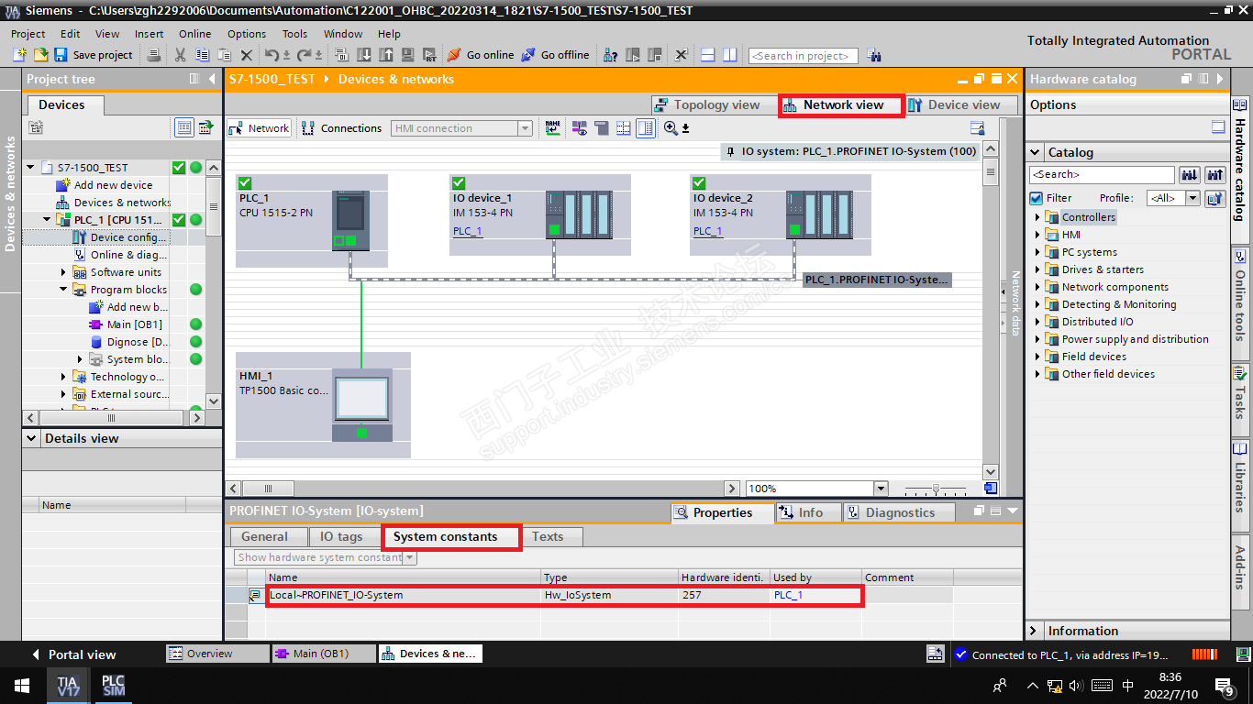The image size is (1253, 704).
Task: Click the PLC_1 link under IO device_1
Action: click(467, 231)
